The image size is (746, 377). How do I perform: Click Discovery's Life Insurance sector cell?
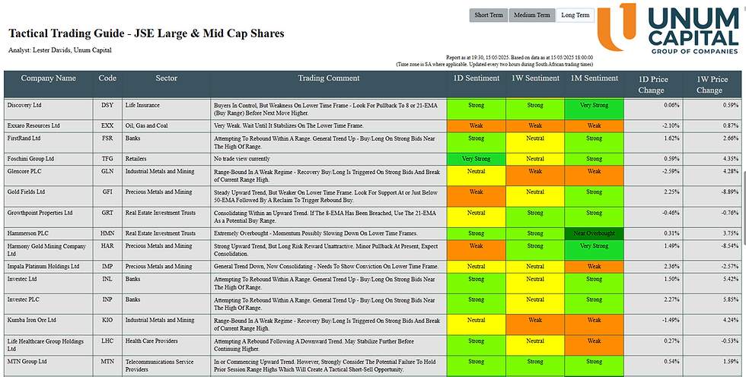click(142, 106)
